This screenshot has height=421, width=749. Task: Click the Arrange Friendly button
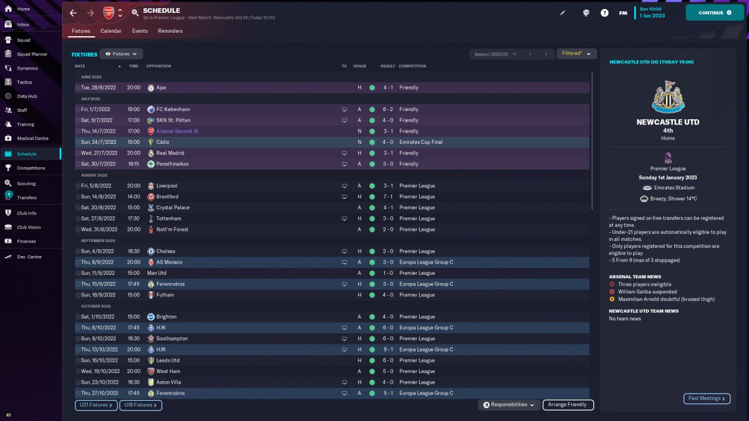click(568, 405)
